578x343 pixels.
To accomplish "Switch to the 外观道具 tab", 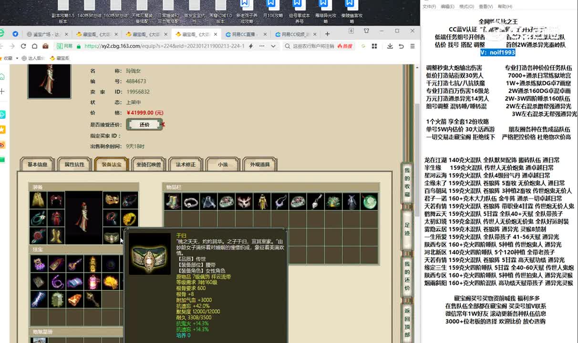I will 260,165.
